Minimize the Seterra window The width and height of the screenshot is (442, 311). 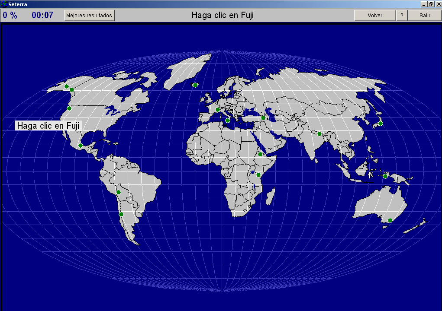[x=424, y=4]
